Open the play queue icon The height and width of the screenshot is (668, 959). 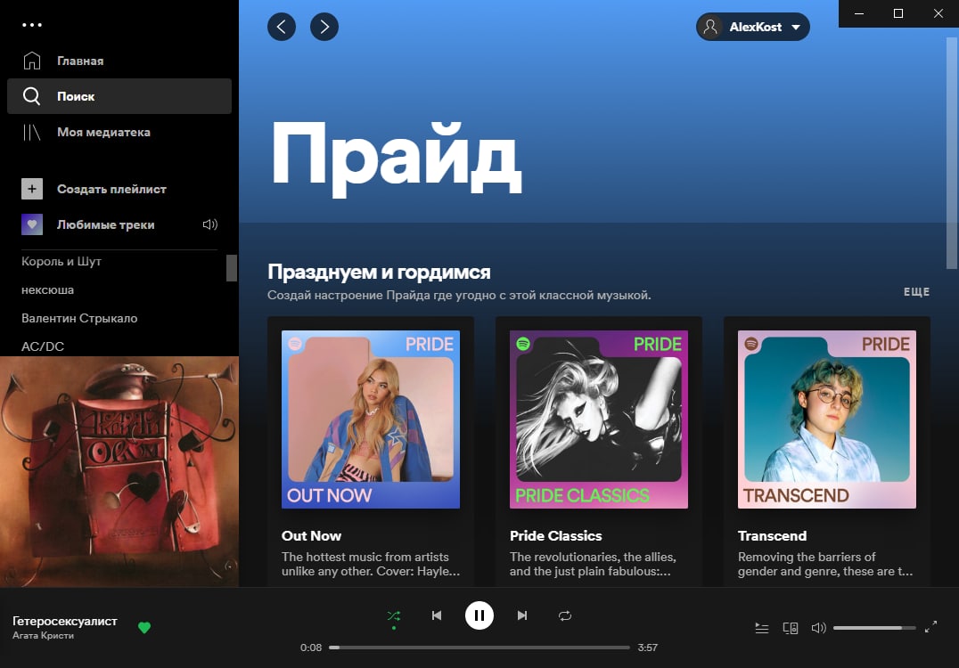[x=761, y=628]
